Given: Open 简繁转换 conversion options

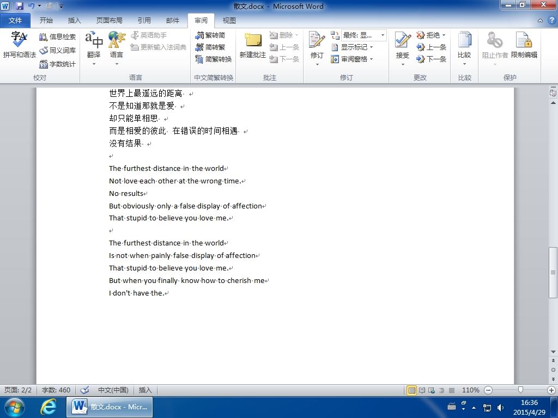Looking at the screenshot, I should click(214, 59).
